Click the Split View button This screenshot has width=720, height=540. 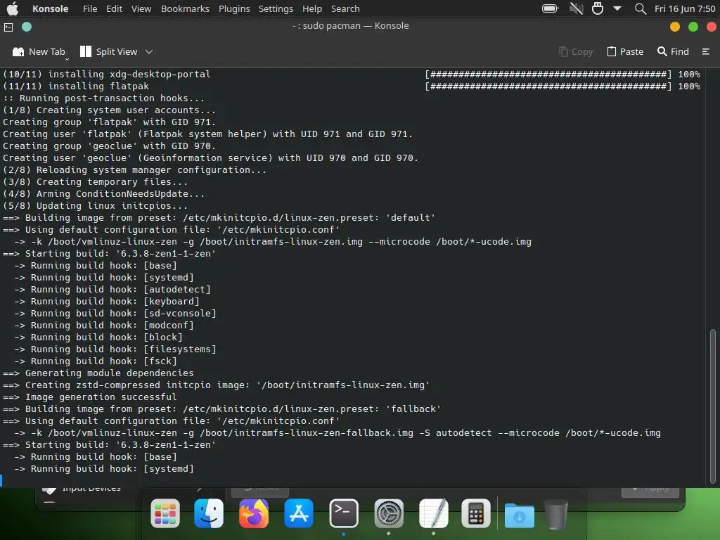point(109,51)
